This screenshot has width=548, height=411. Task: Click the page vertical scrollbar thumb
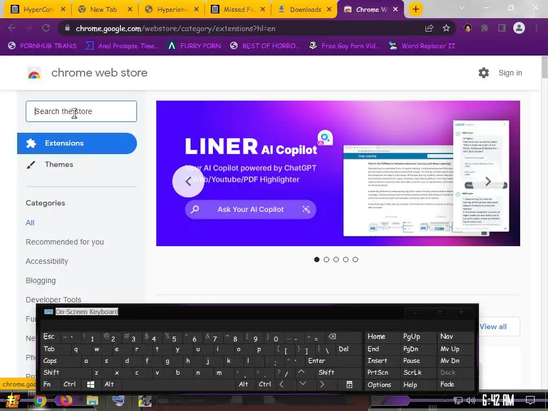tap(544, 67)
